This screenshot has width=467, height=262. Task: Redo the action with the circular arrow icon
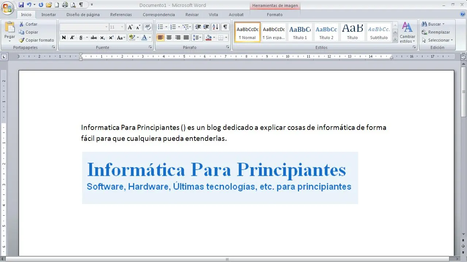pyautogui.click(x=41, y=5)
